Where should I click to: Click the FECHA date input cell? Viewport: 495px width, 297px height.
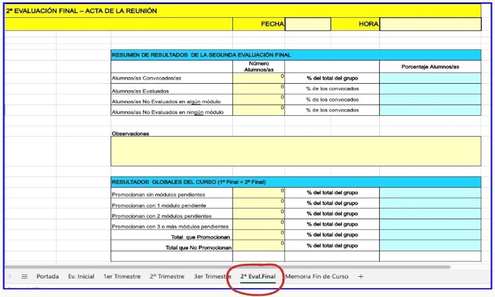click(308, 24)
